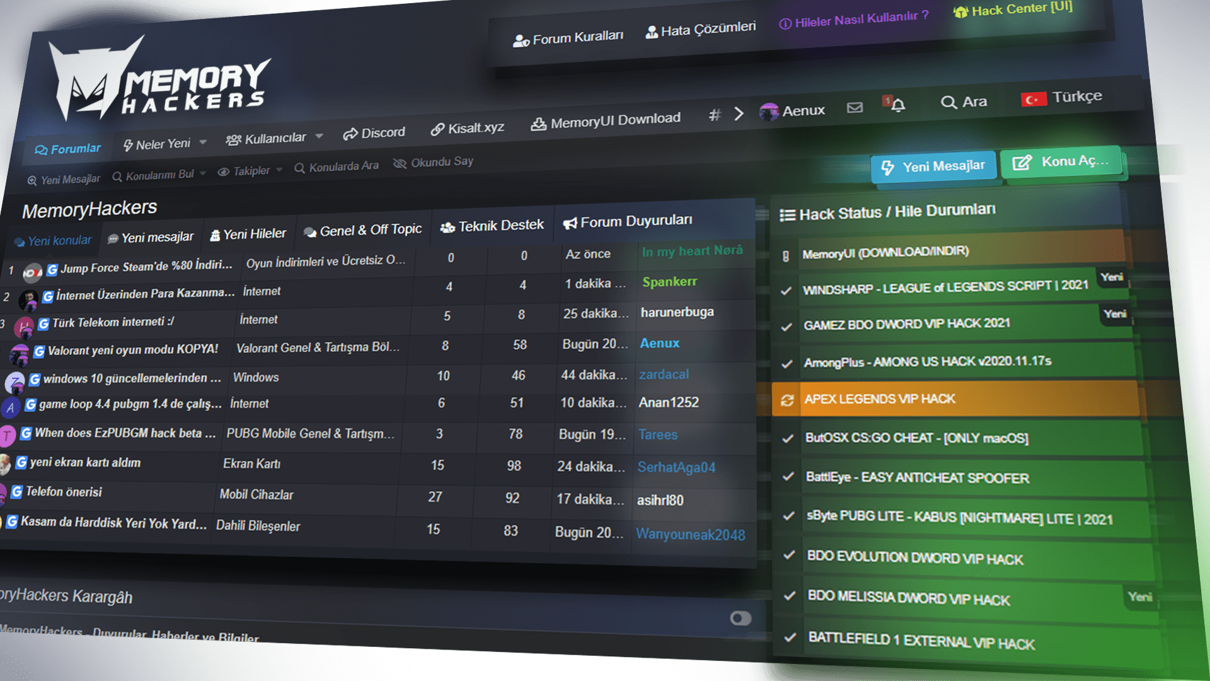The image size is (1210, 681).
Task: Click avatar of Jump Force thread author
Action: pyautogui.click(x=32, y=272)
